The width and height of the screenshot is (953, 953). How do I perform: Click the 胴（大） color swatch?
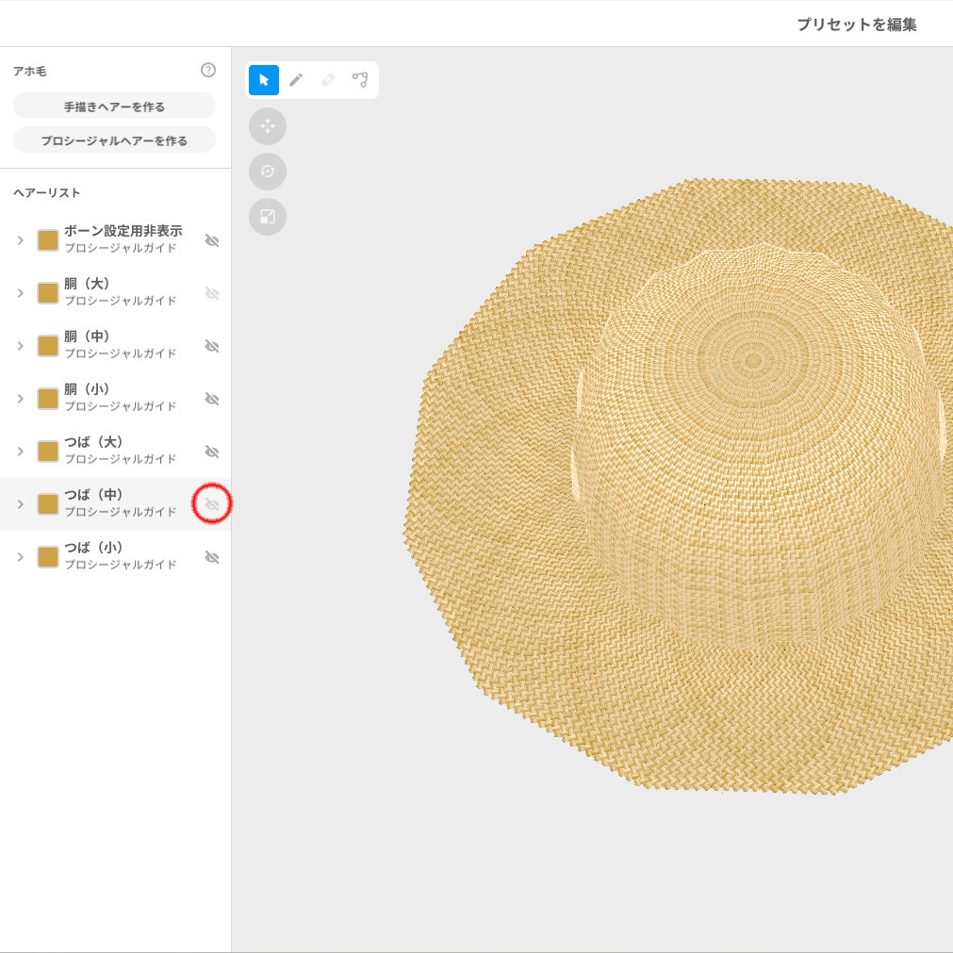point(48,293)
